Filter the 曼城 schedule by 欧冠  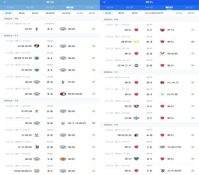pos(35,13)
